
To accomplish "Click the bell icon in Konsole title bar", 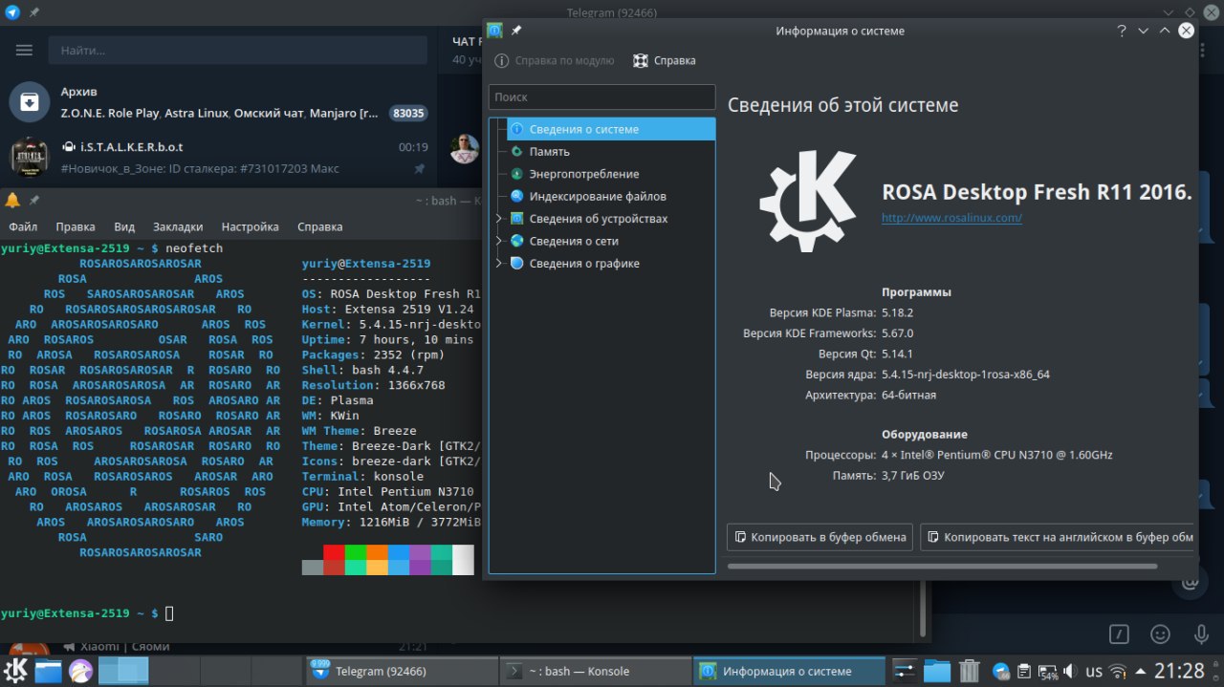I will pyautogui.click(x=12, y=200).
